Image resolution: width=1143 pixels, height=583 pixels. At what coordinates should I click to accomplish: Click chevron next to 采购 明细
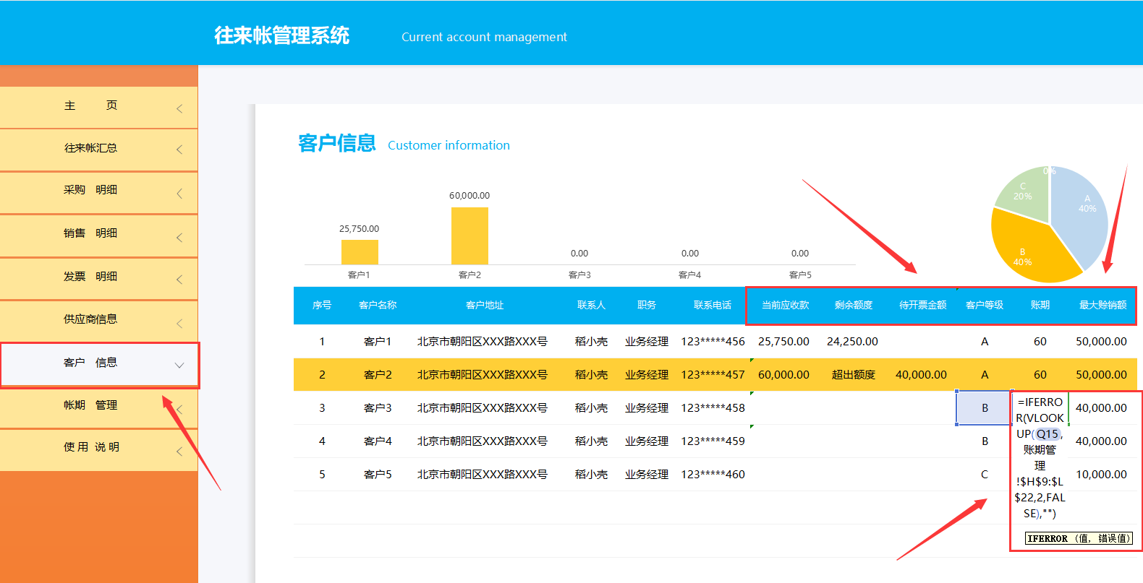tap(179, 194)
